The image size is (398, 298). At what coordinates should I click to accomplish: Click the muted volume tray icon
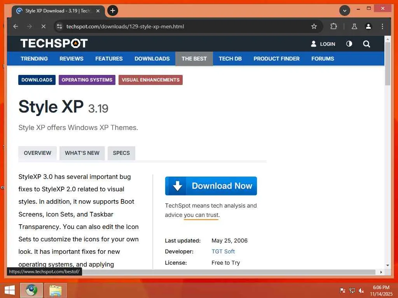361,290
